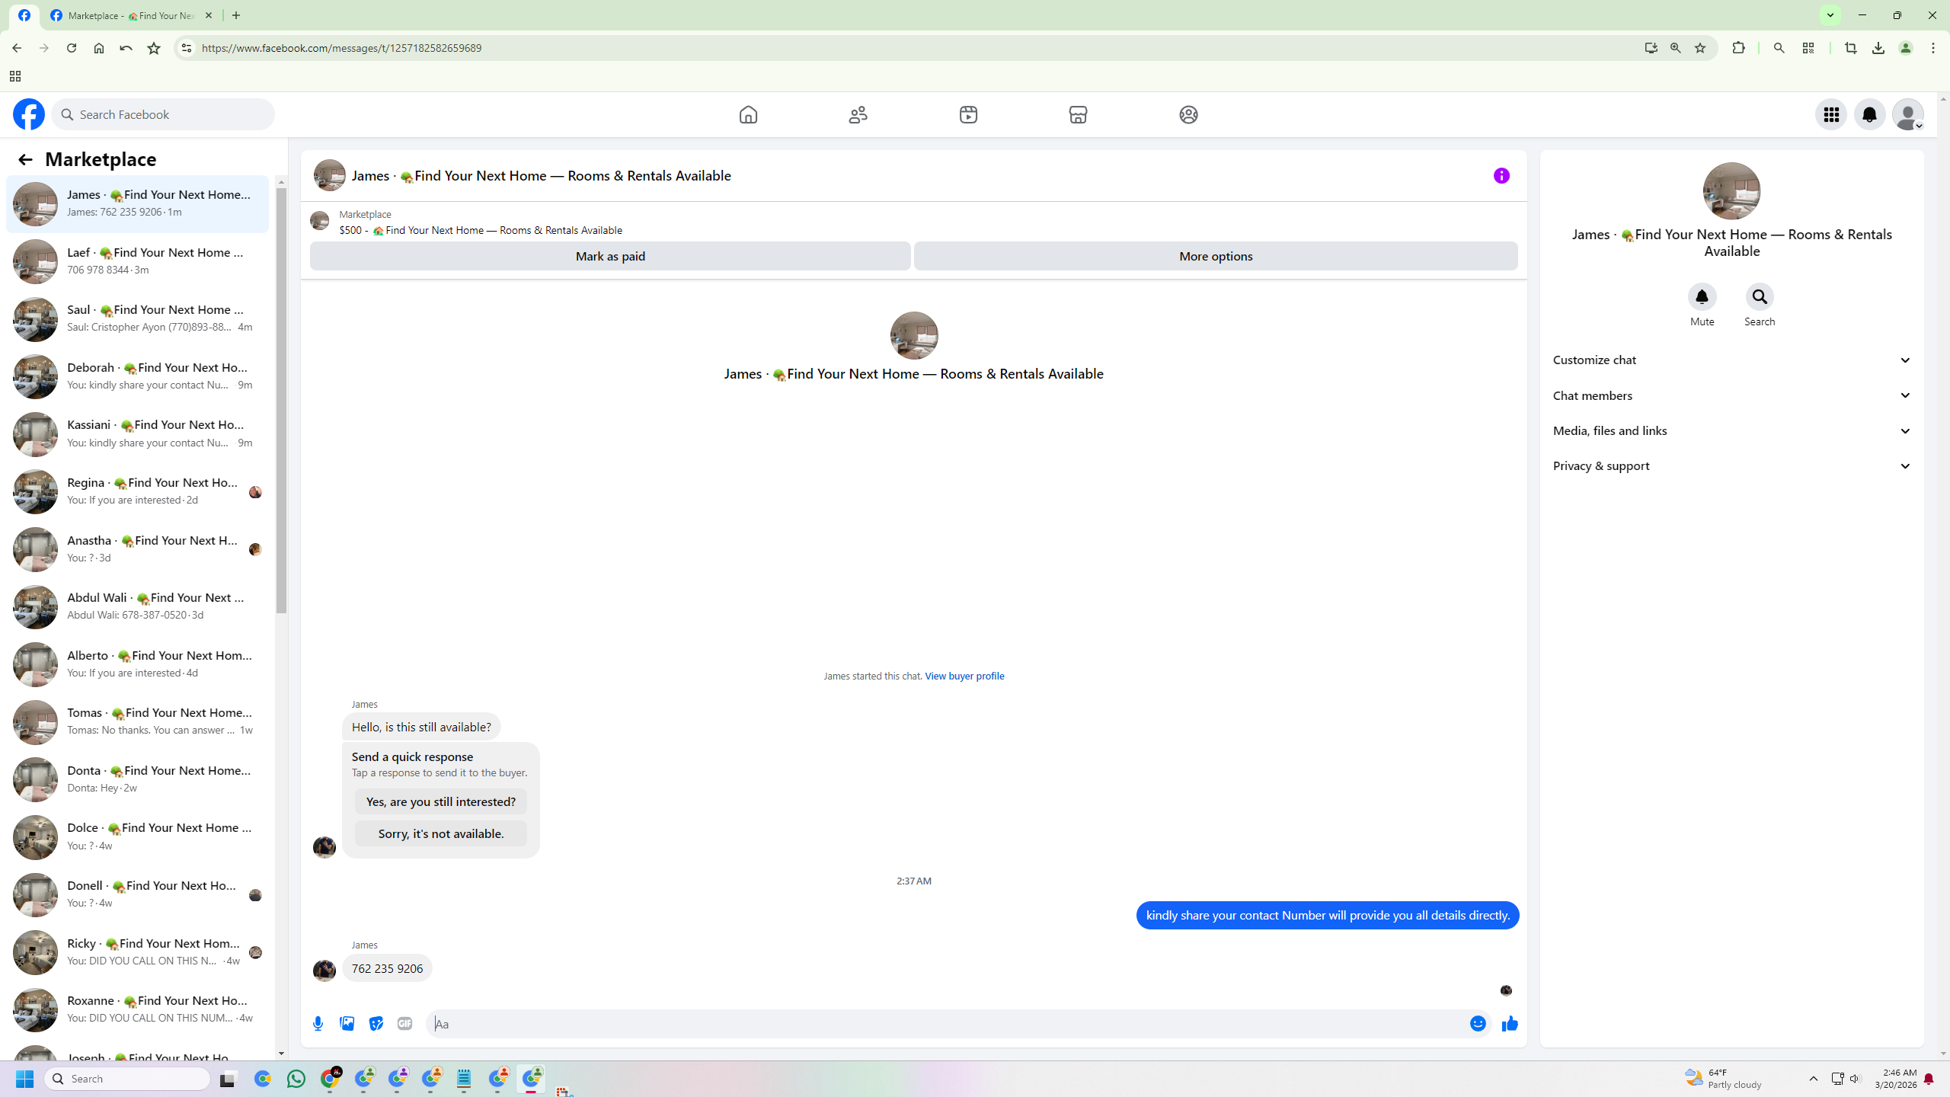Open the Friends tab in the top navigation
This screenshot has height=1097, width=1950.
pyautogui.click(x=858, y=114)
